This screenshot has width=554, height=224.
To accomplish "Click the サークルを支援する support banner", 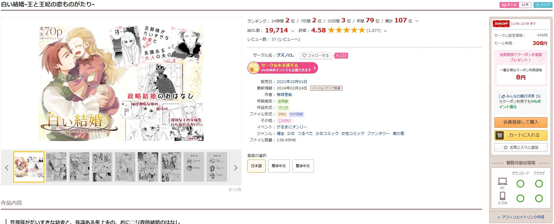I will click(283, 68).
